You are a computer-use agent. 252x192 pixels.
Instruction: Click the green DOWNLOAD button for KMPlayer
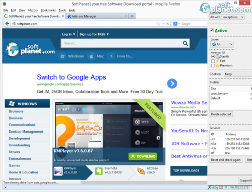143,156
